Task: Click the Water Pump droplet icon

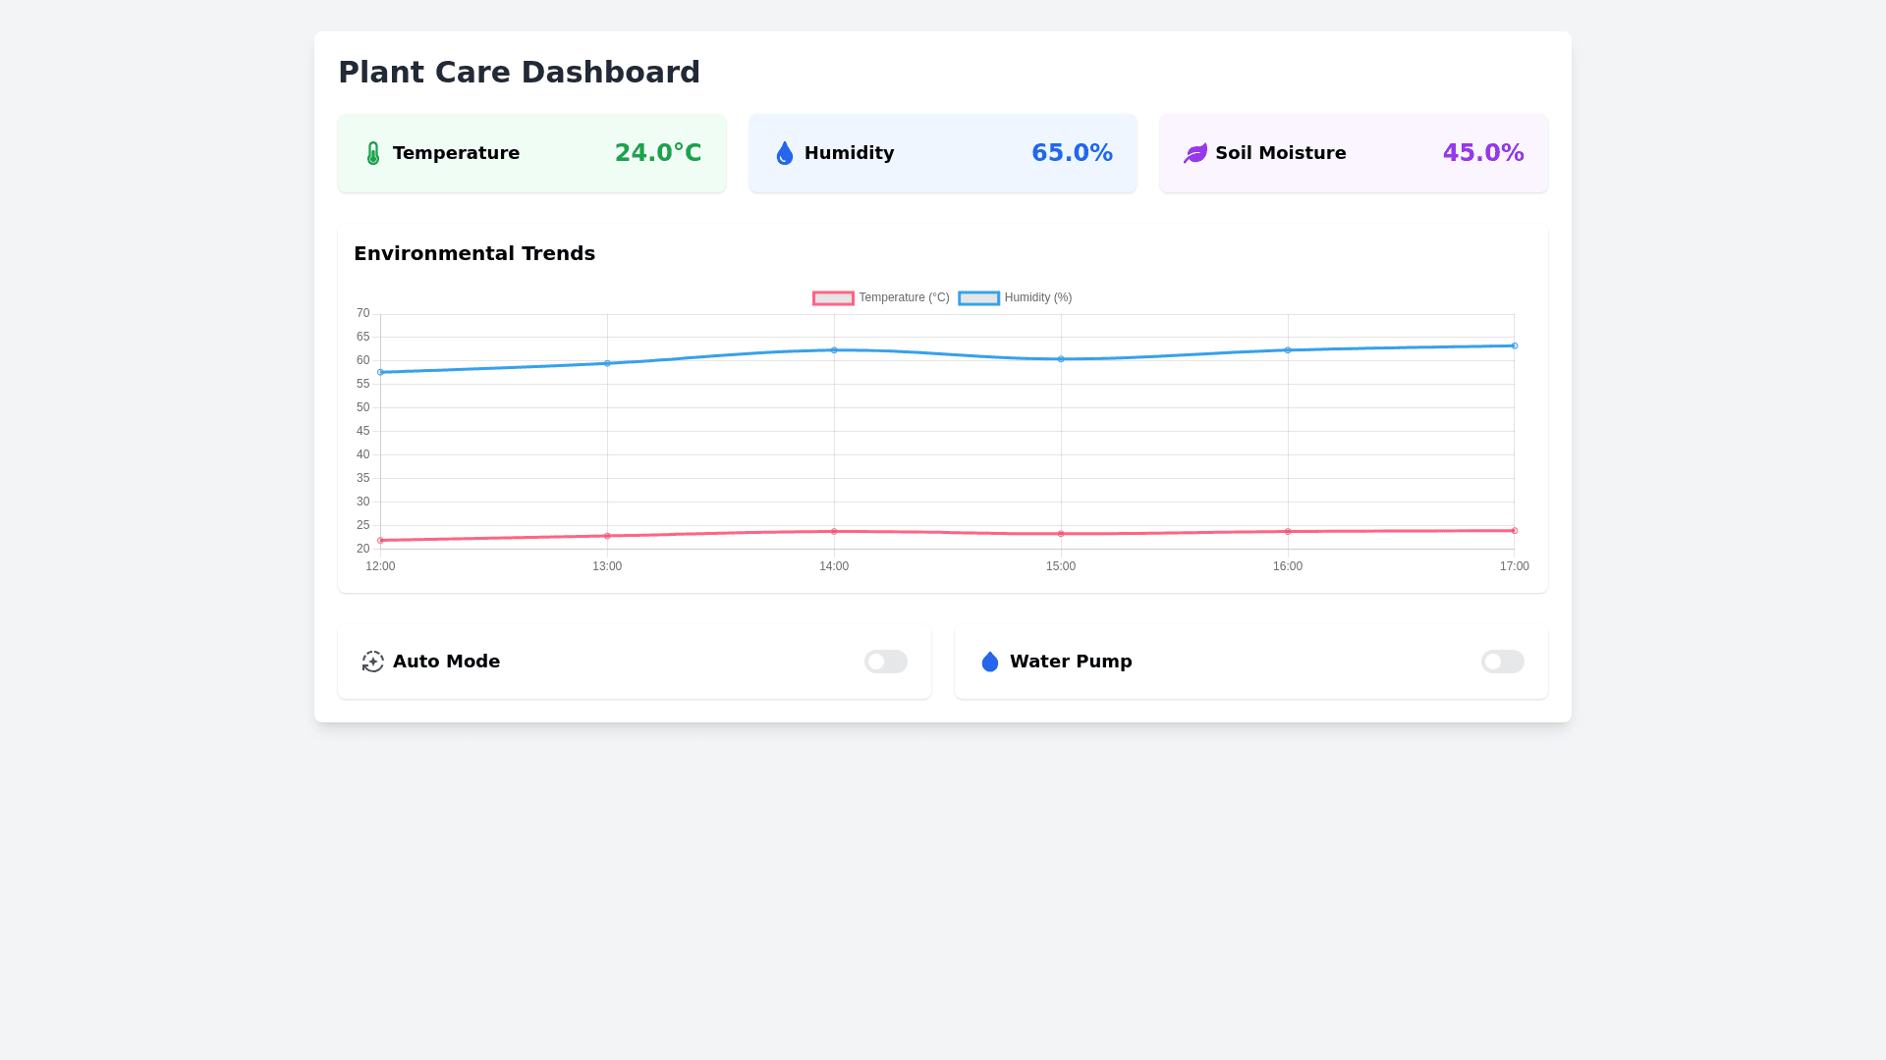Action: [x=989, y=662]
